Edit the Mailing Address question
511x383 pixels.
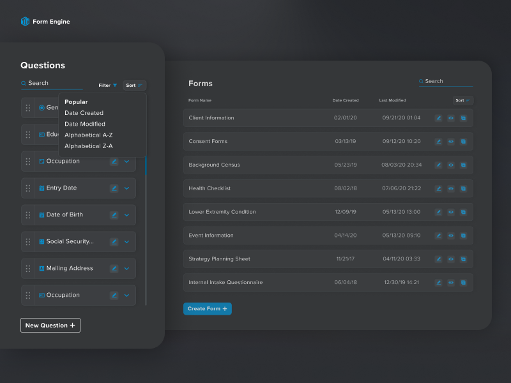(114, 268)
